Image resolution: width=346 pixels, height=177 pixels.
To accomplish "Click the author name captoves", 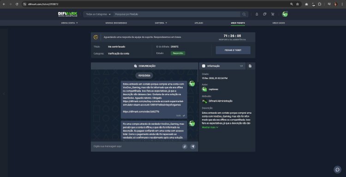I will click(x=214, y=89).
